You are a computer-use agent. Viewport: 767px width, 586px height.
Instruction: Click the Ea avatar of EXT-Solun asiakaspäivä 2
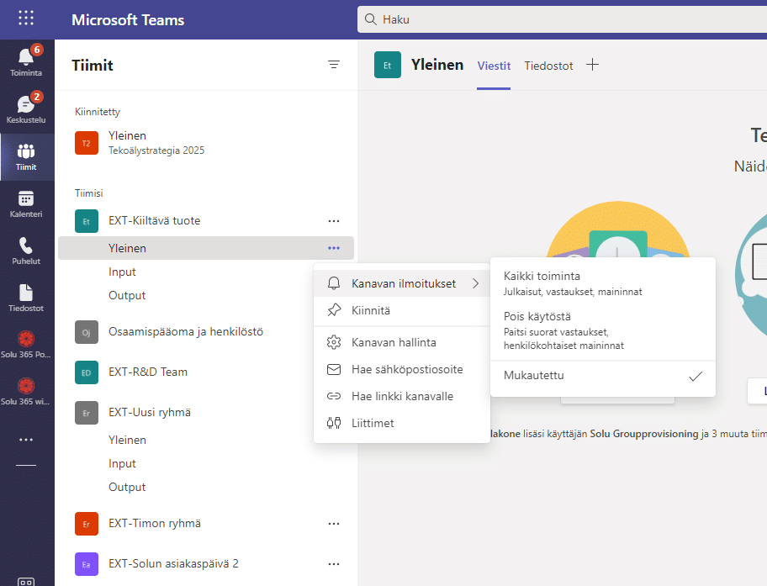87,564
